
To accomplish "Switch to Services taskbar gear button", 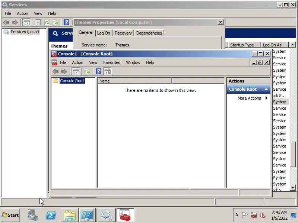I will [x=107, y=215].
